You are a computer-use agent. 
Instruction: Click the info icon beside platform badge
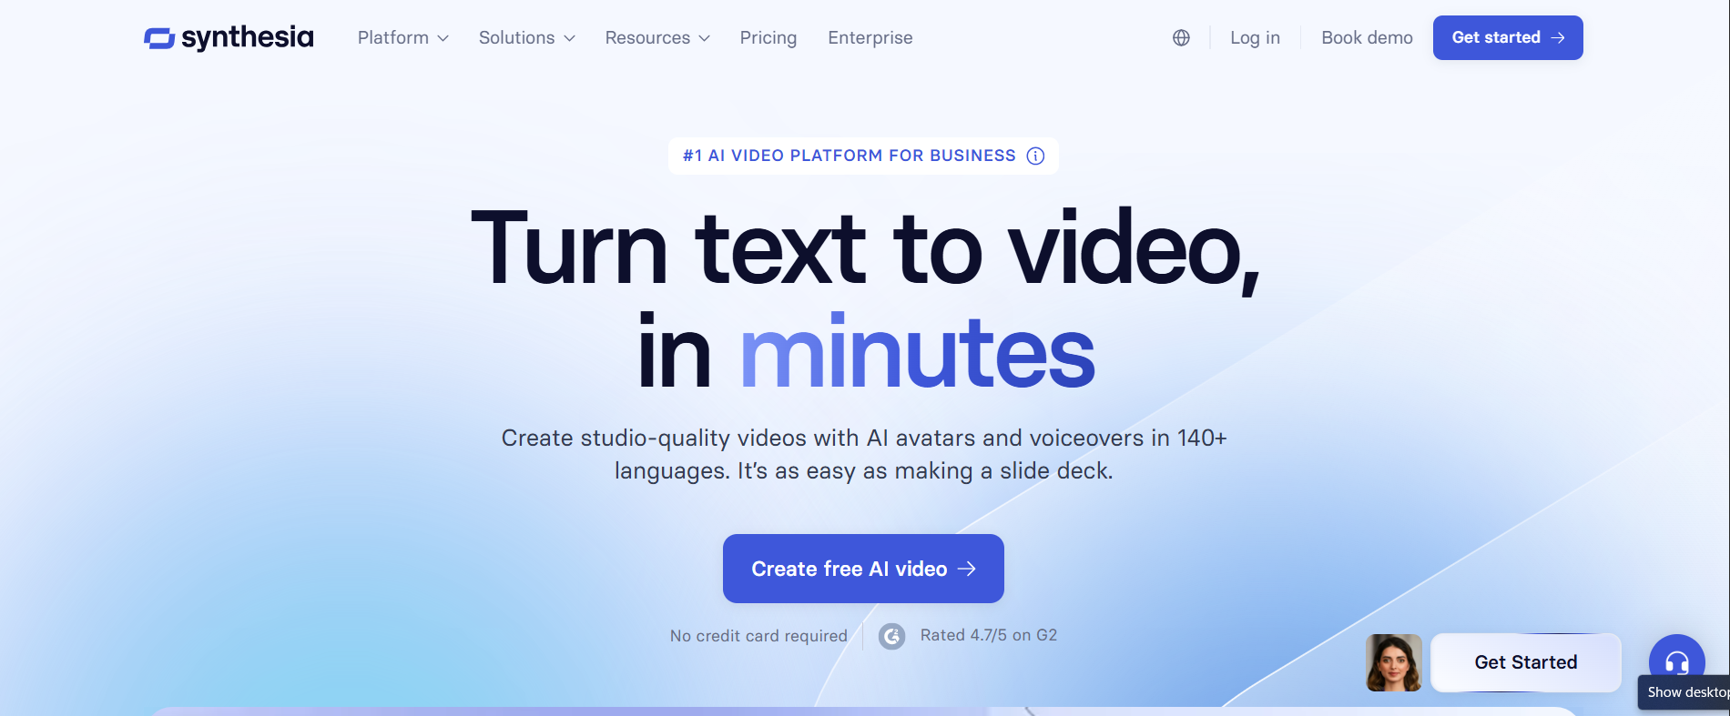tap(1035, 156)
